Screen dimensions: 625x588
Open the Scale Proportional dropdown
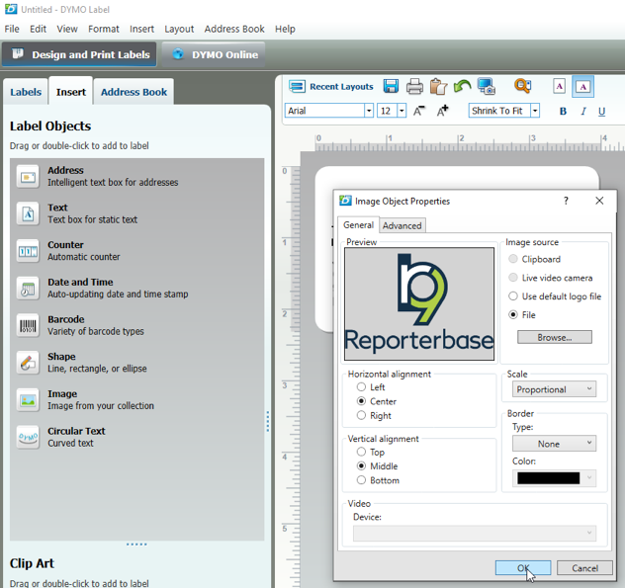click(554, 389)
